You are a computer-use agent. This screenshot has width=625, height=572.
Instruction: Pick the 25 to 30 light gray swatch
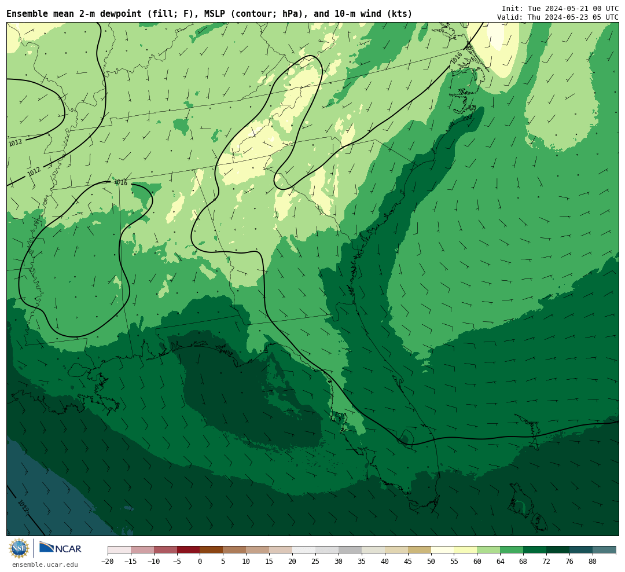tap(327, 550)
